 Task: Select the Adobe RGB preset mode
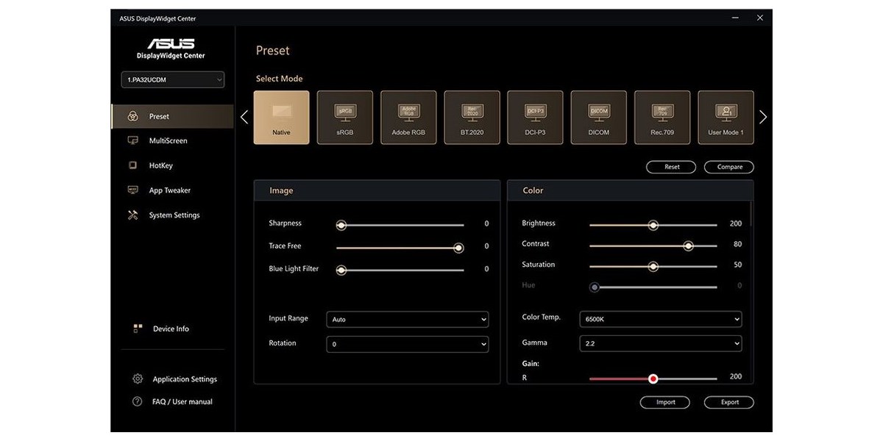pos(408,118)
